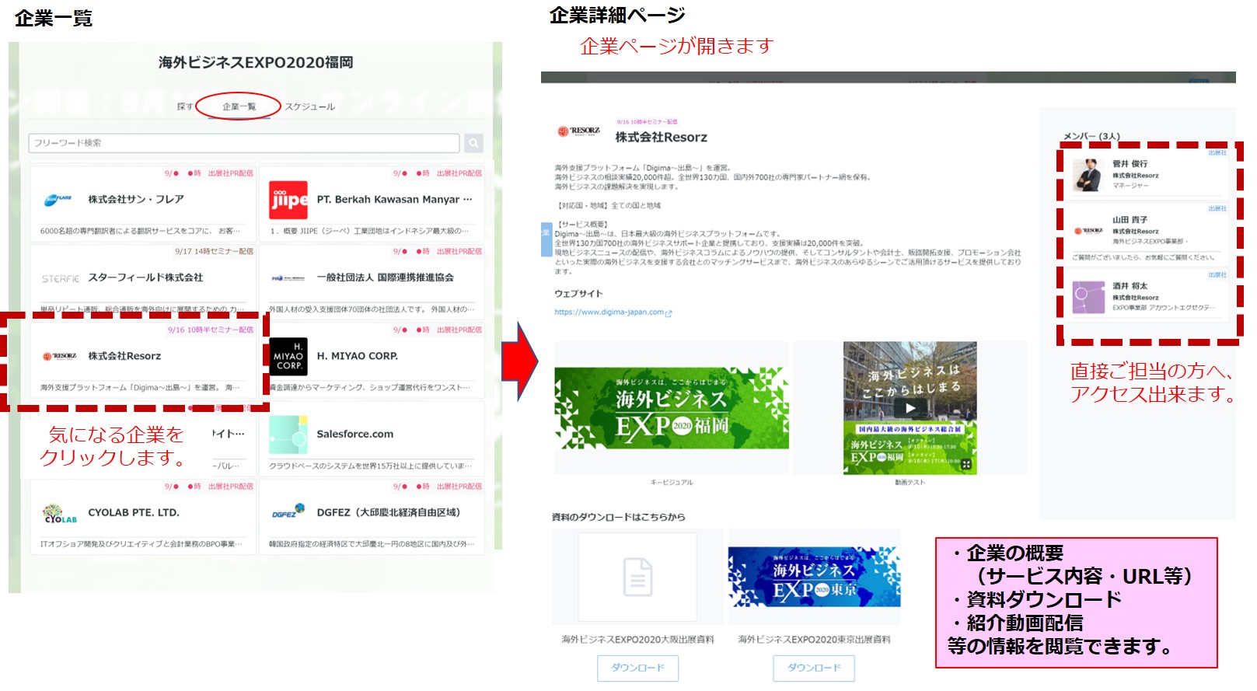Download the 東京出展資料 via ダウンロード button
This screenshot has height=691, width=1257.
click(x=813, y=668)
